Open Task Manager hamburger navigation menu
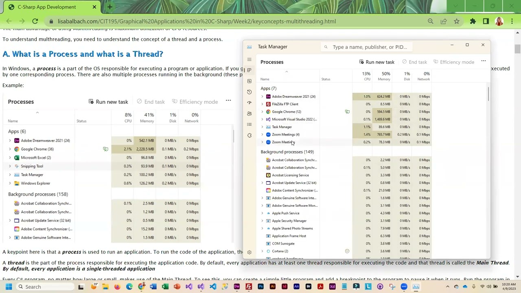Screen dimensions: 521x293 pos(250,59)
